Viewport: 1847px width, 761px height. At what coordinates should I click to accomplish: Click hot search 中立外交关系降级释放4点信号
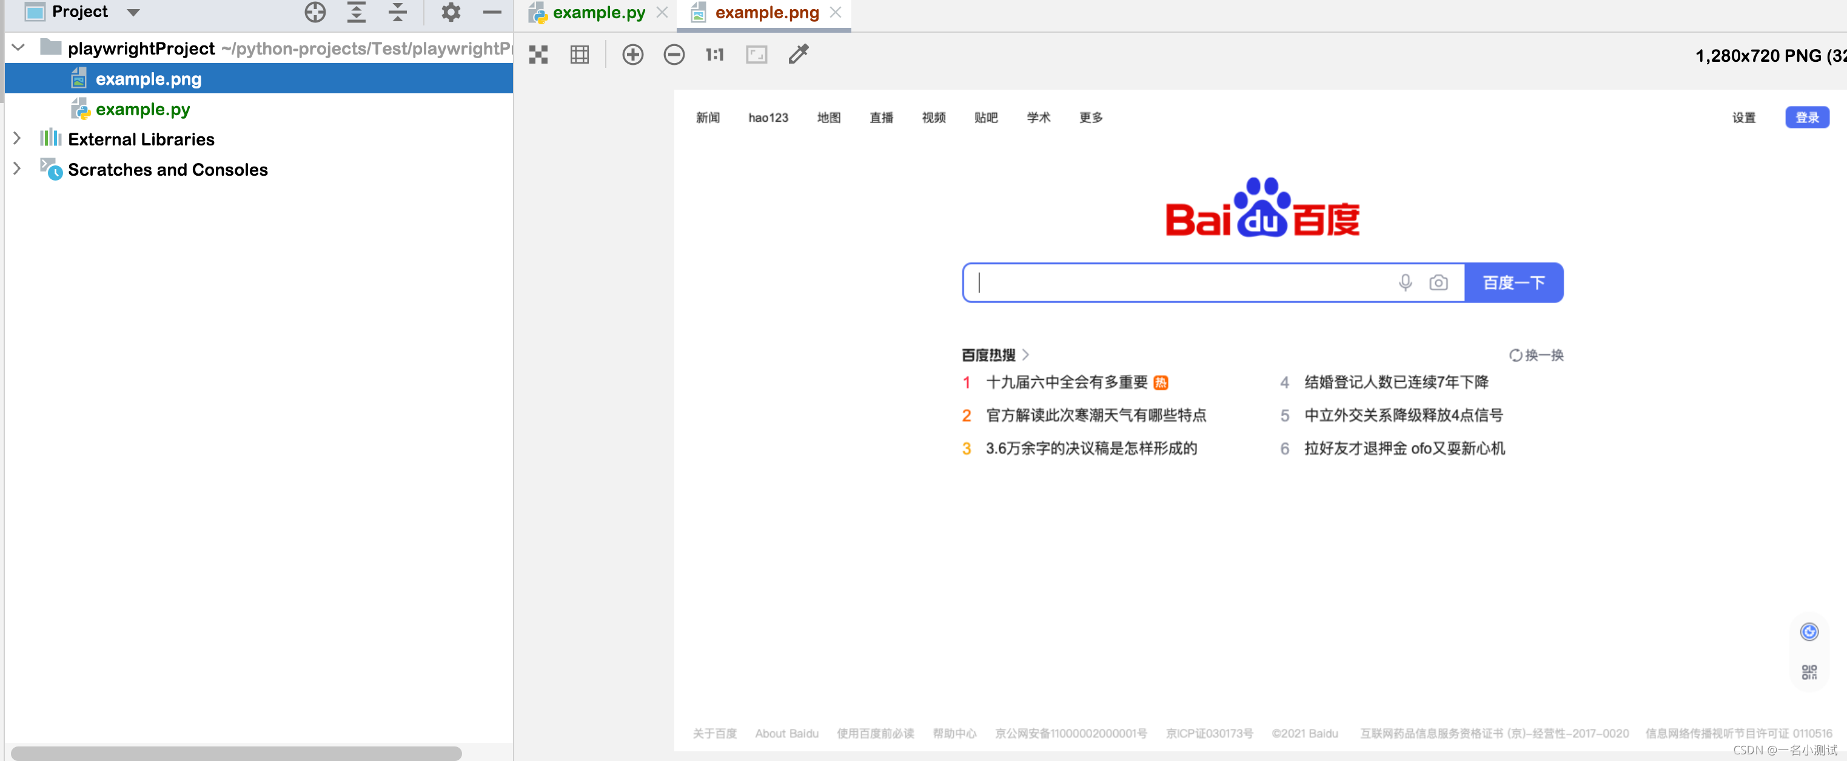pos(1403,415)
